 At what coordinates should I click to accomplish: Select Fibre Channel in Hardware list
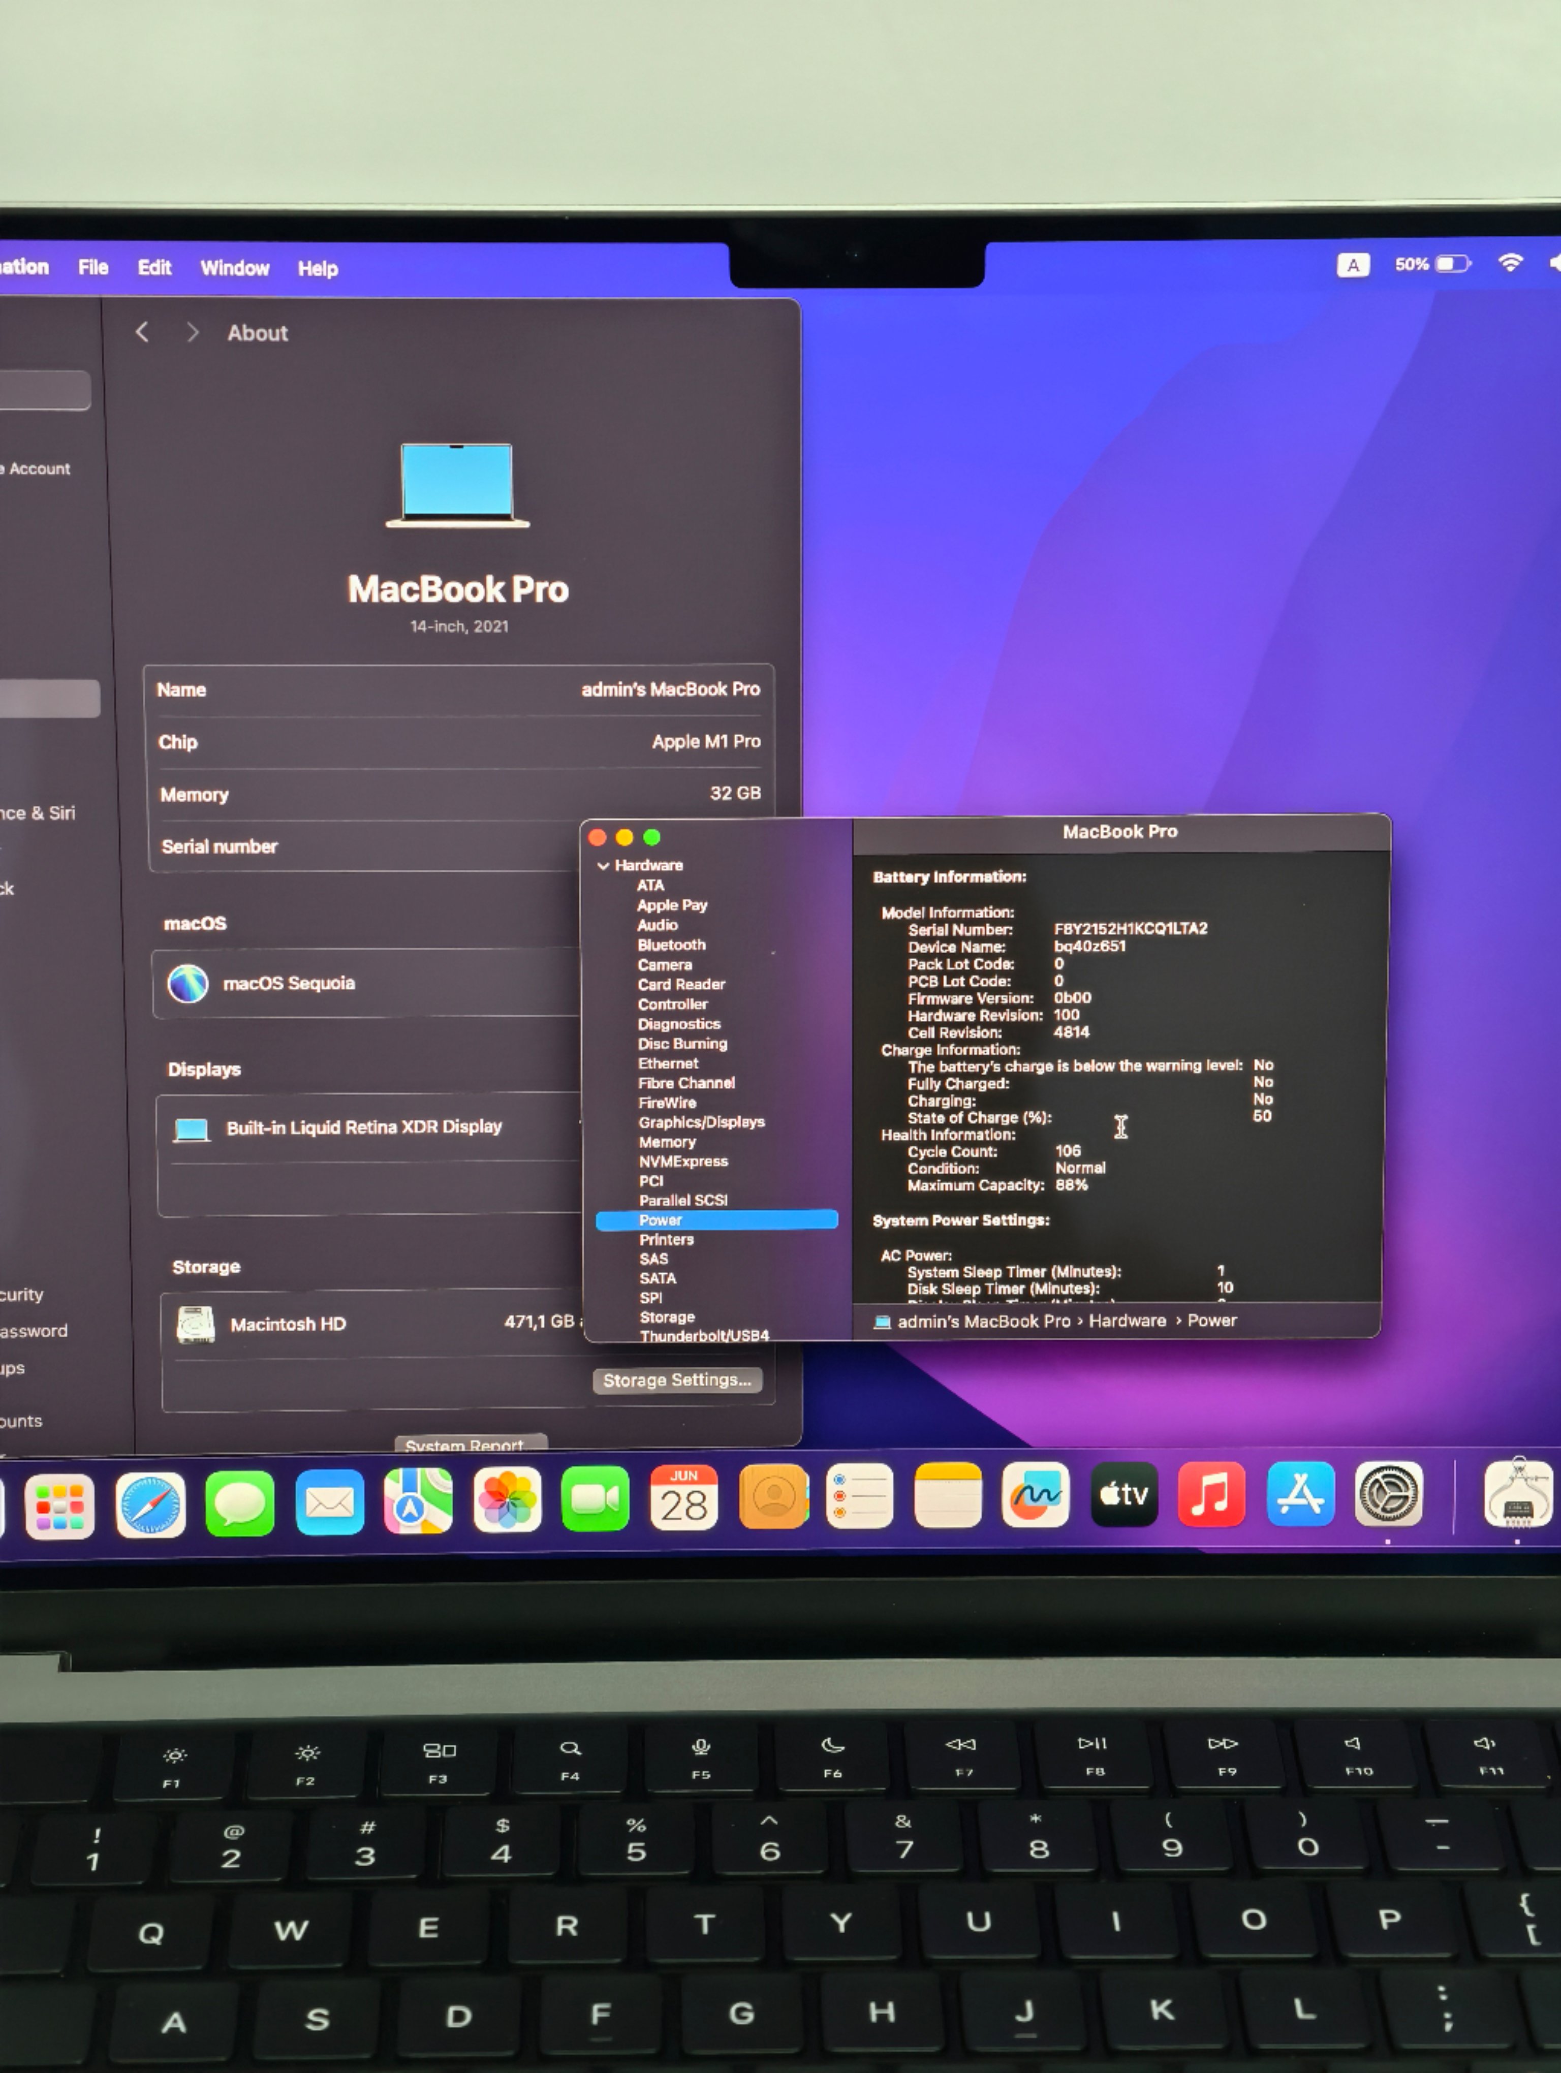coord(686,1082)
